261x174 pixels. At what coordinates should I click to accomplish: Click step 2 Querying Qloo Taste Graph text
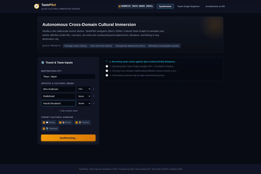point(142,66)
